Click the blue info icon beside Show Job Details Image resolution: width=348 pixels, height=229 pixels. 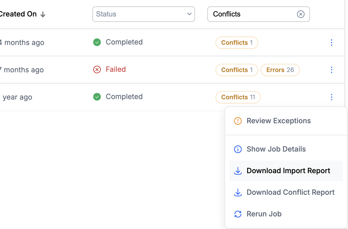coord(238,149)
